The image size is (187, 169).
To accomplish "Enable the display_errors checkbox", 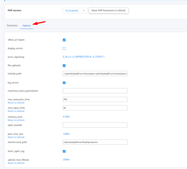I will click(x=64, y=49).
